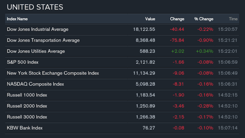Viewport: 245px width, 138px height.
Task: Click the change -75.84
Action: pyautogui.click(x=177, y=40)
